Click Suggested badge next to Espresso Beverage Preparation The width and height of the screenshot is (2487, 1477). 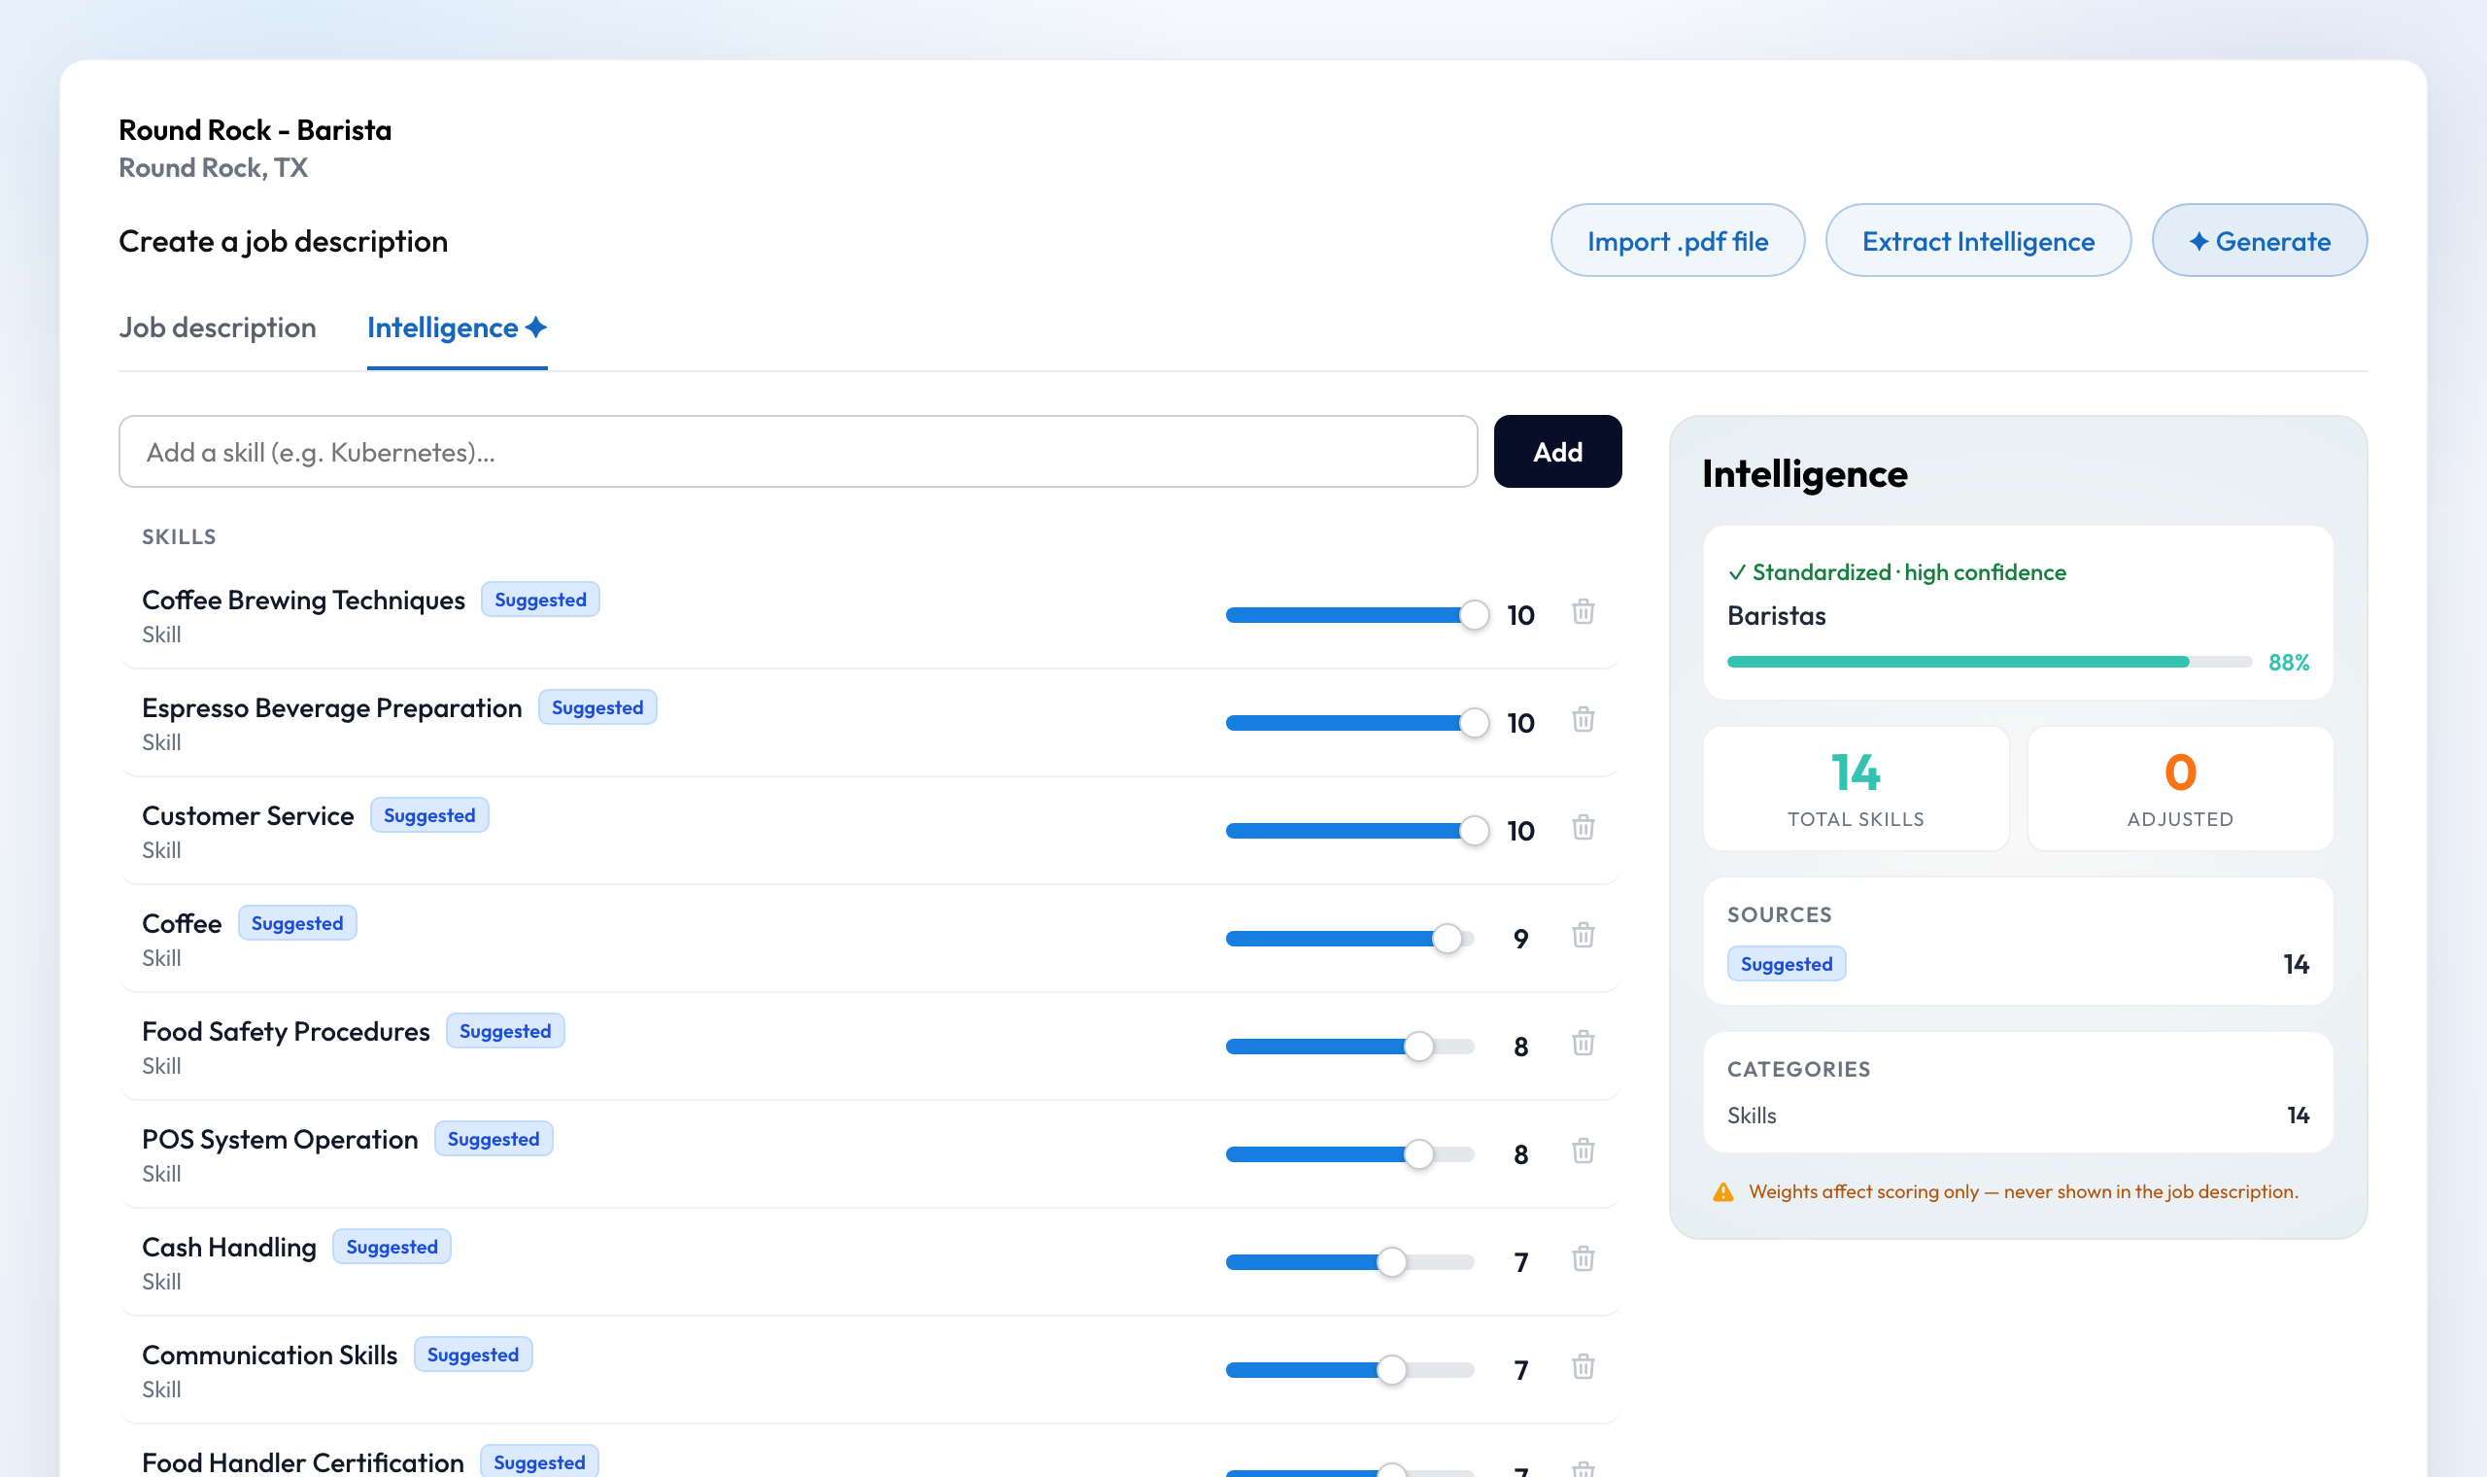(x=596, y=707)
